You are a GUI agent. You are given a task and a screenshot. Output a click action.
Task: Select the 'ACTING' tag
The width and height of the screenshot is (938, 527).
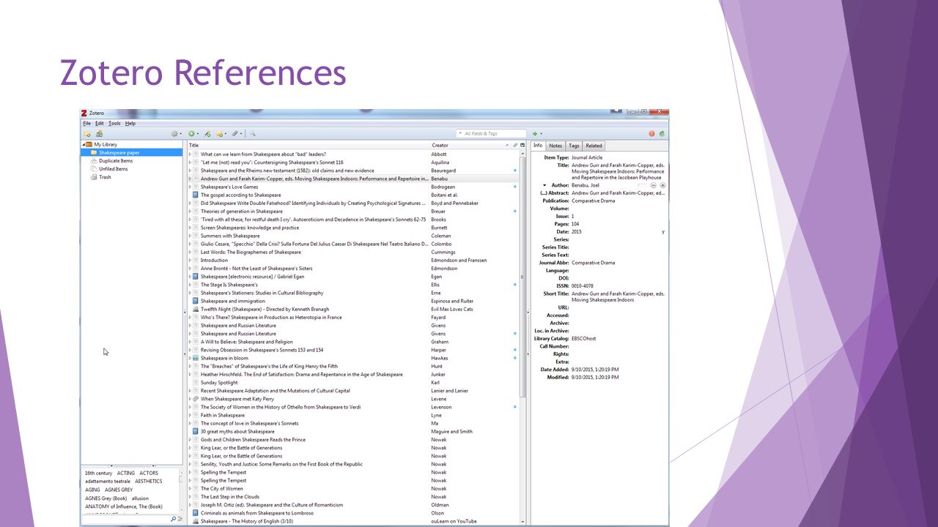pyautogui.click(x=126, y=474)
